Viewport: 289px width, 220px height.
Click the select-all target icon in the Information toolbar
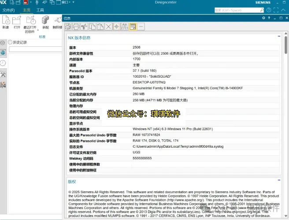point(116,26)
